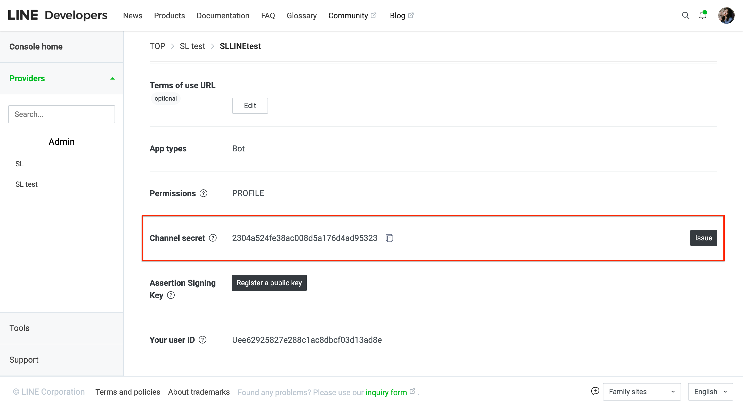743x407 pixels.
Task: Show help for Channel secret
Action: point(213,238)
